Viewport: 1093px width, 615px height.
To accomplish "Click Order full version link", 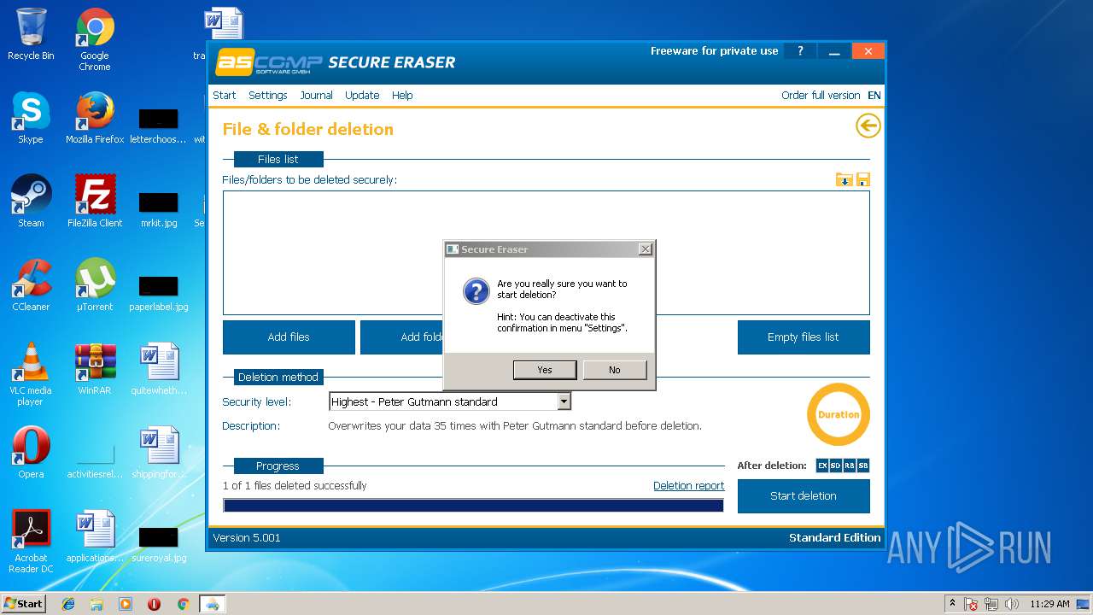I will [x=821, y=96].
